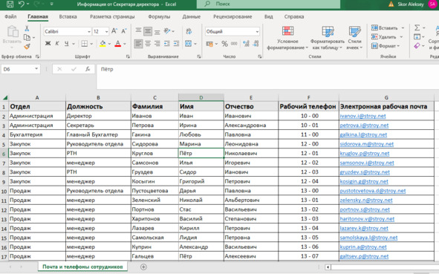
Task: Open the cell borders button
Action: (x=84, y=43)
